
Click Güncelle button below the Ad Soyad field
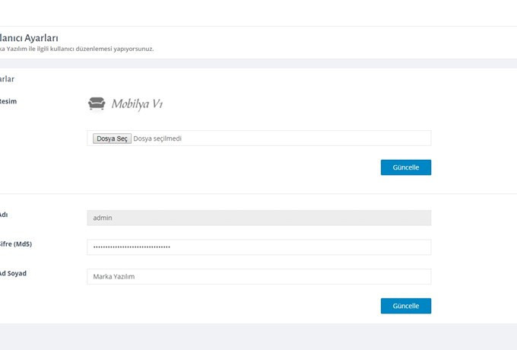point(405,306)
